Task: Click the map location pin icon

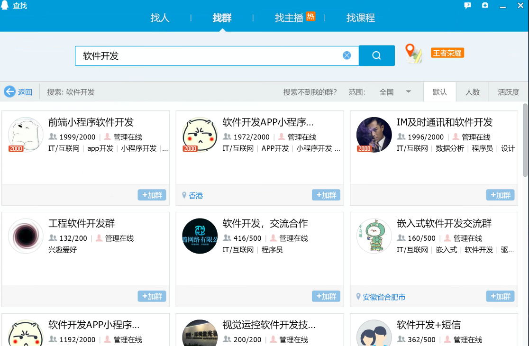Action: coord(412,53)
